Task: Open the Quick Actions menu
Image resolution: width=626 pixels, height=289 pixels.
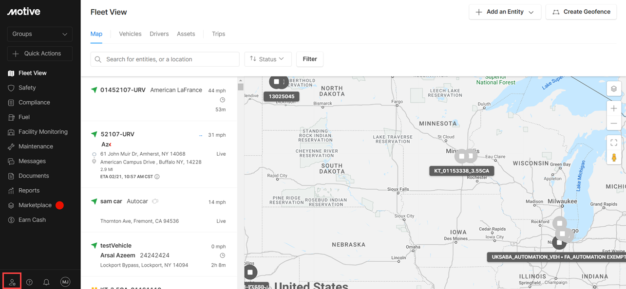Action: pos(40,54)
